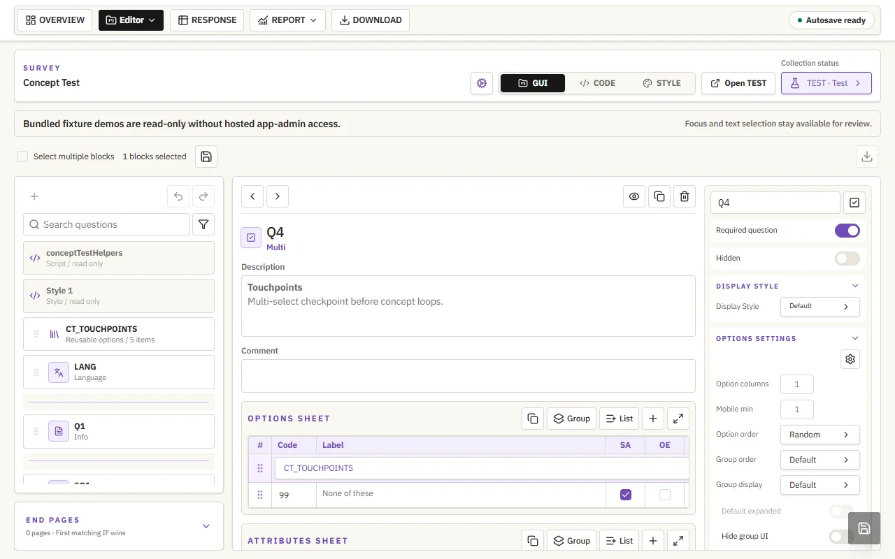
Task: Open the RESPONSE tab
Action: (207, 20)
